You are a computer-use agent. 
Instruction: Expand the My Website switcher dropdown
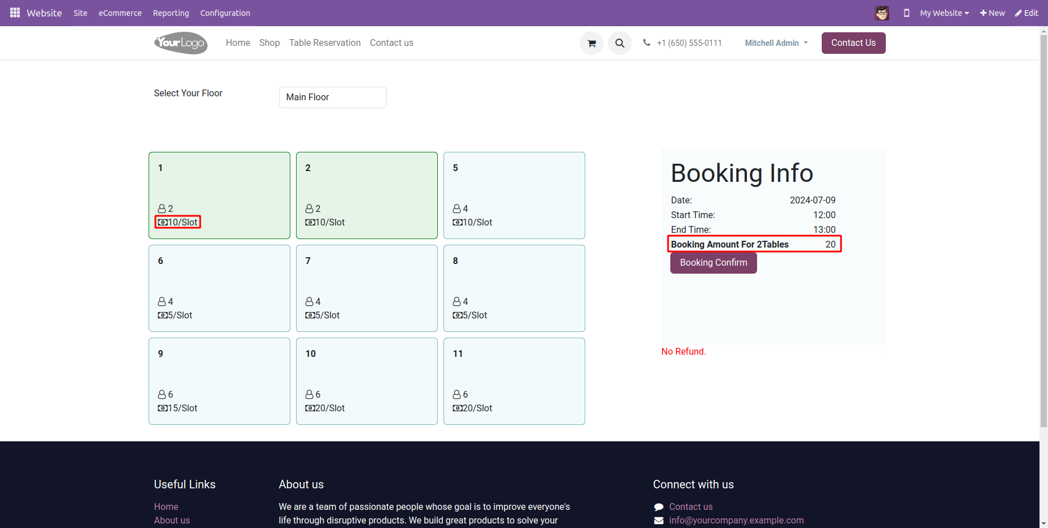[944, 13]
